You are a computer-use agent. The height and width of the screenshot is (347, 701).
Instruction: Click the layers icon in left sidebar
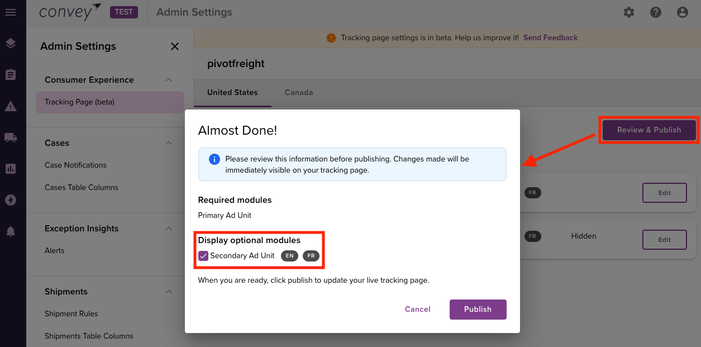coord(10,44)
